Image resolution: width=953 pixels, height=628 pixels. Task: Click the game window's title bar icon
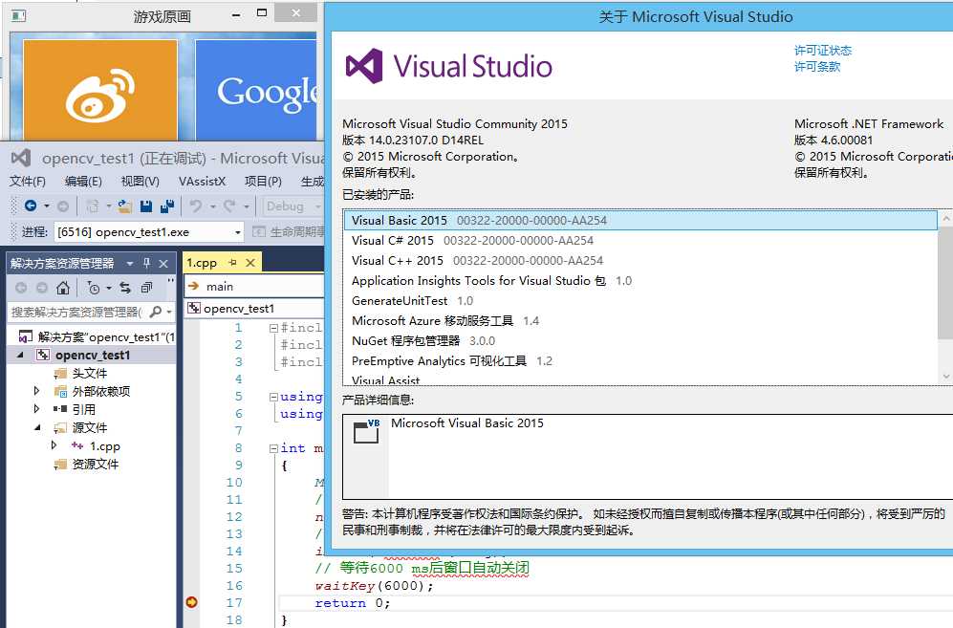point(19,16)
